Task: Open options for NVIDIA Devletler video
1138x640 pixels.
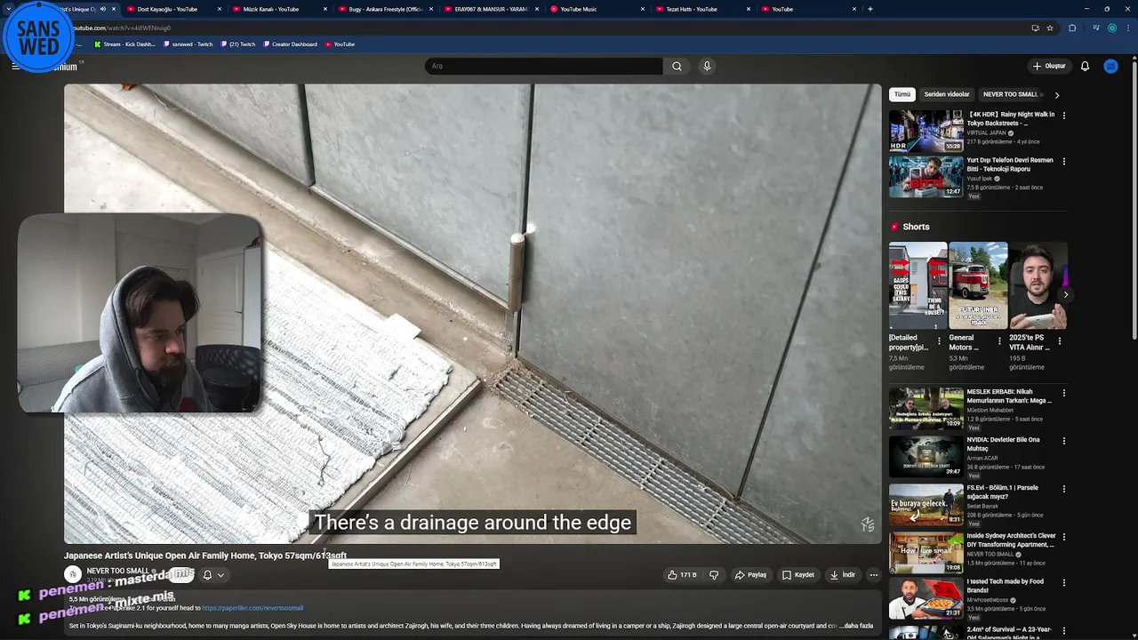Action: pyautogui.click(x=1064, y=441)
